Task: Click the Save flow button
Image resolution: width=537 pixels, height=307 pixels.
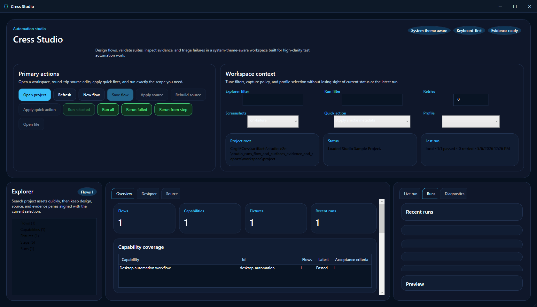Action: tap(120, 95)
